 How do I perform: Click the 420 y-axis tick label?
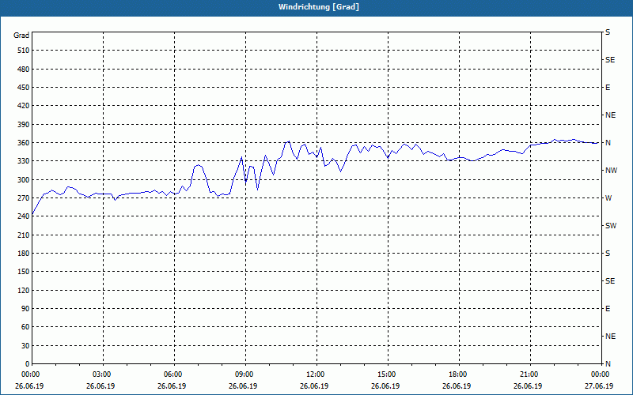click(x=24, y=106)
